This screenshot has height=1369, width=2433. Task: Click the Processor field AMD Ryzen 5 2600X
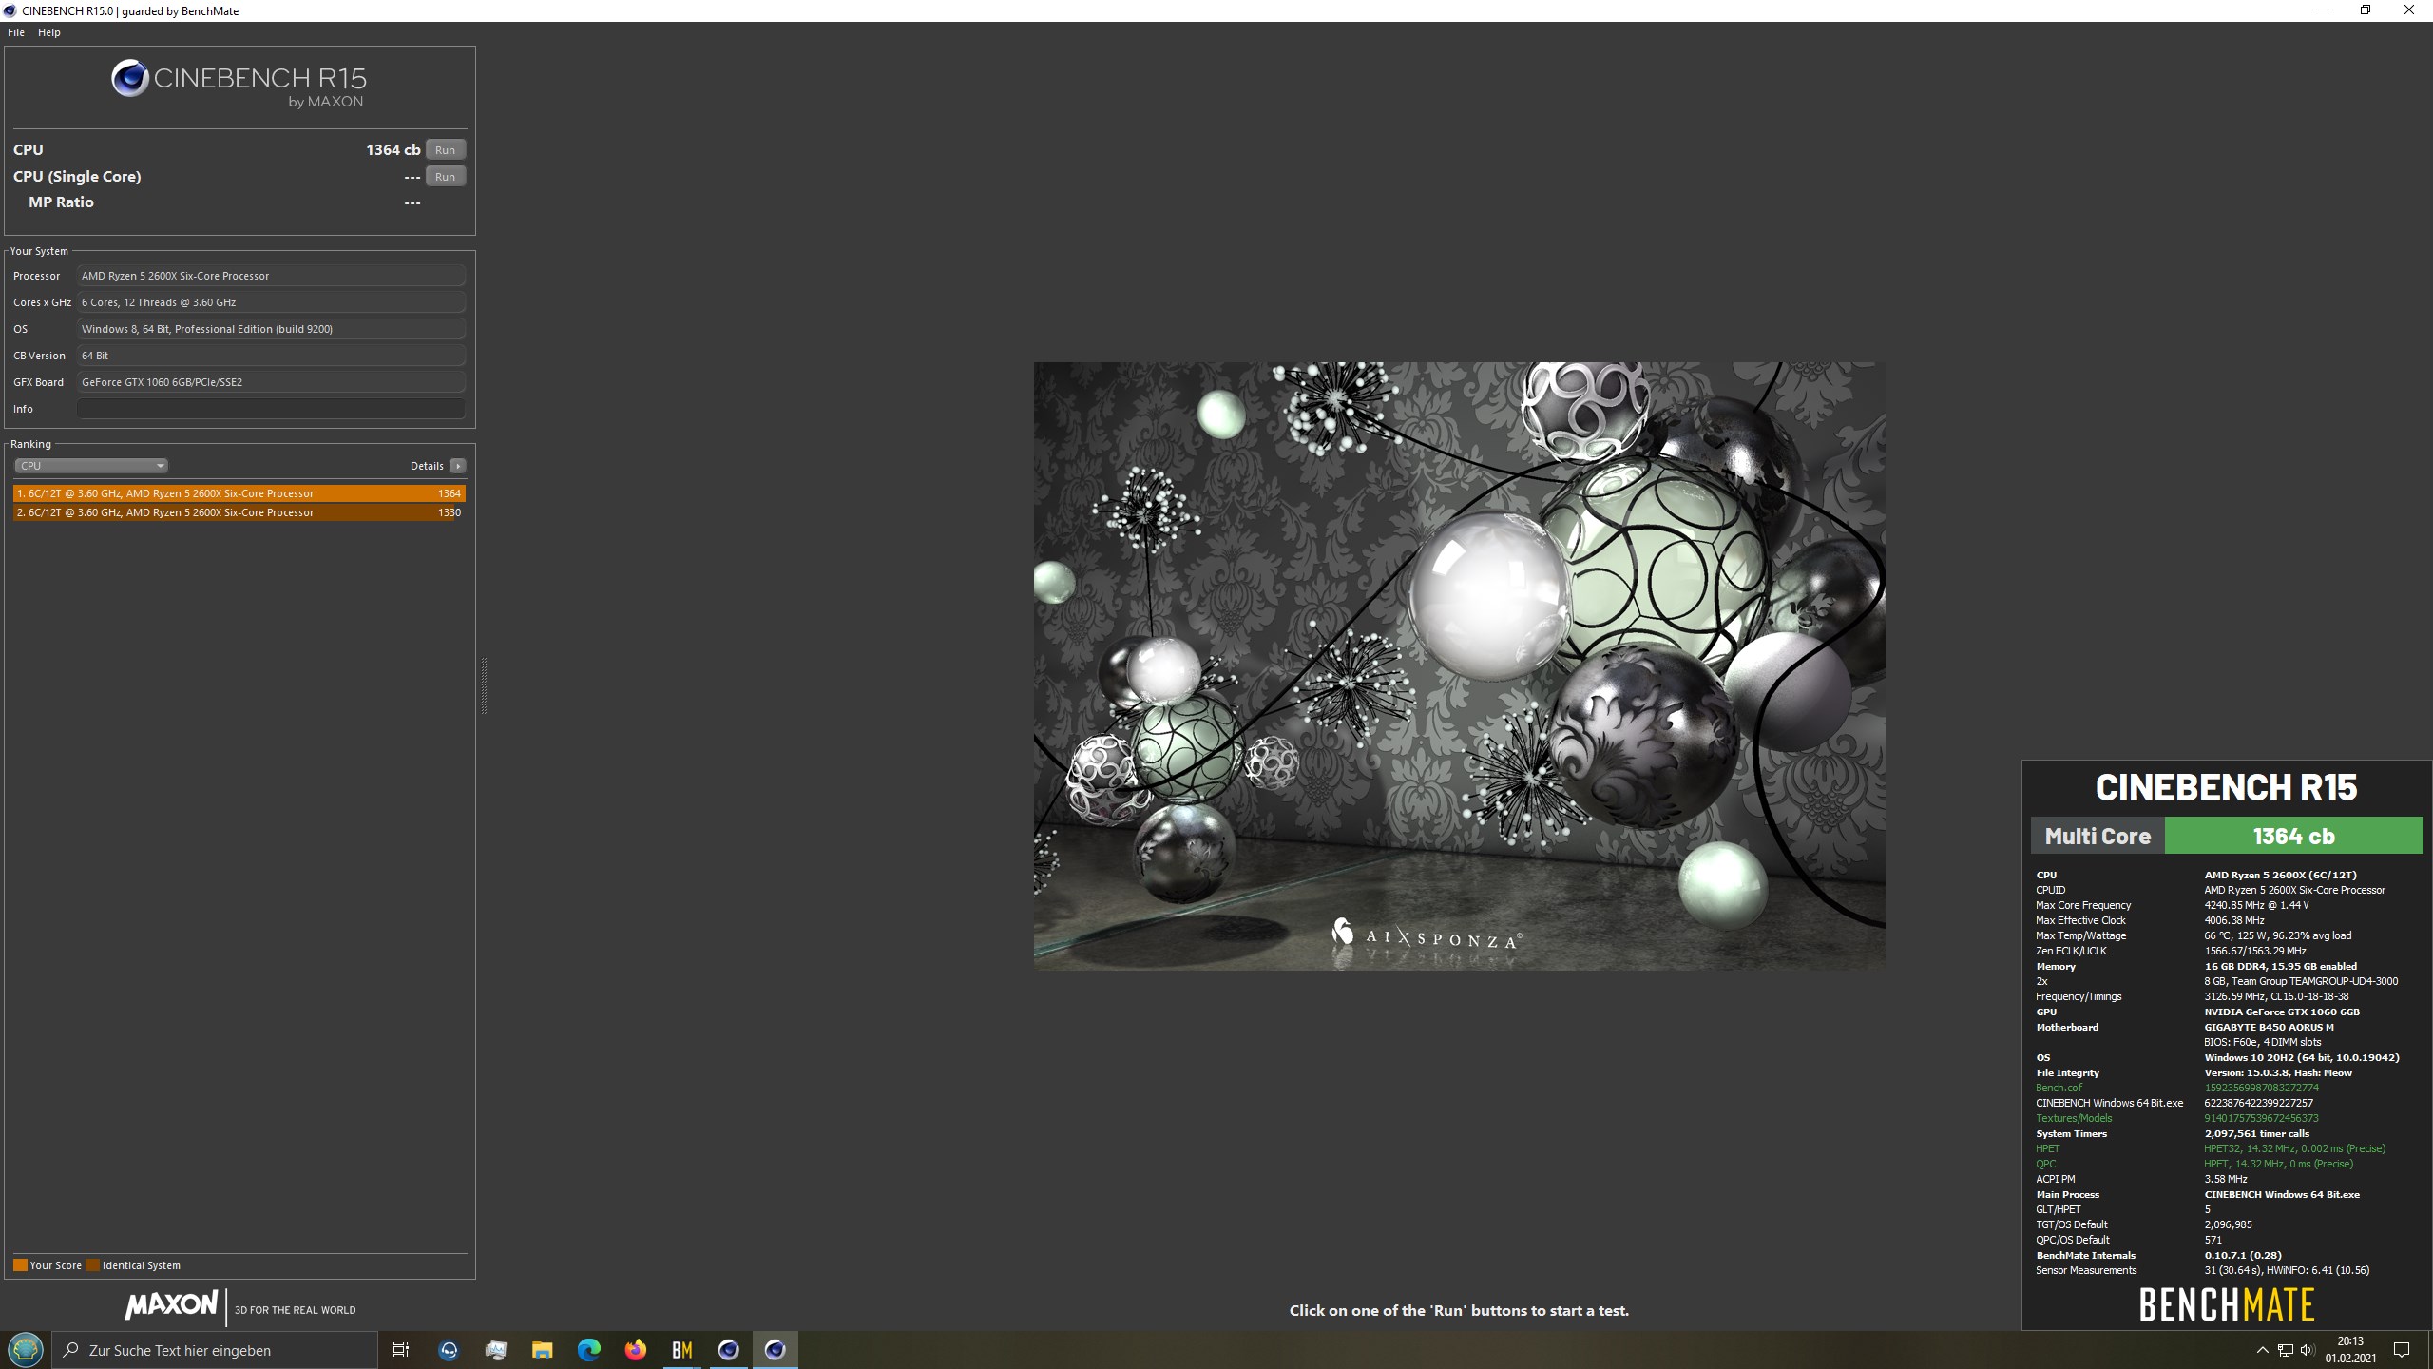pyautogui.click(x=271, y=276)
